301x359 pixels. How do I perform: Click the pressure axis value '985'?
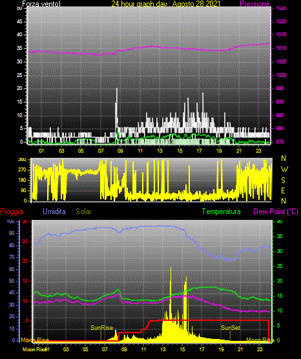tap(280, 115)
